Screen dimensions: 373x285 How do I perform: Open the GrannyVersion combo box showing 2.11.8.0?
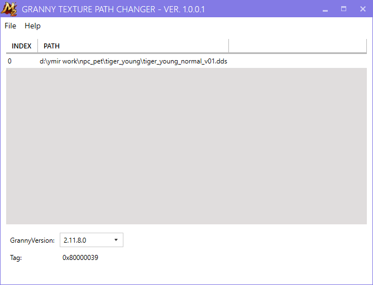[86, 240]
